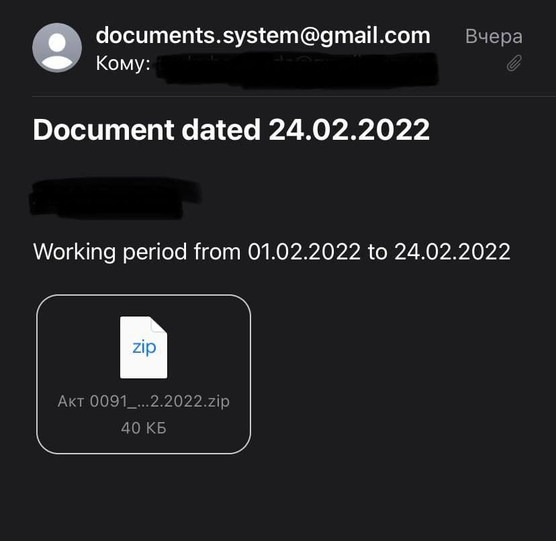Tap the start date 01.02.2022 in the body
Image resolution: width=556 pixels, height=541 pixels.
(x=305, y=252)
